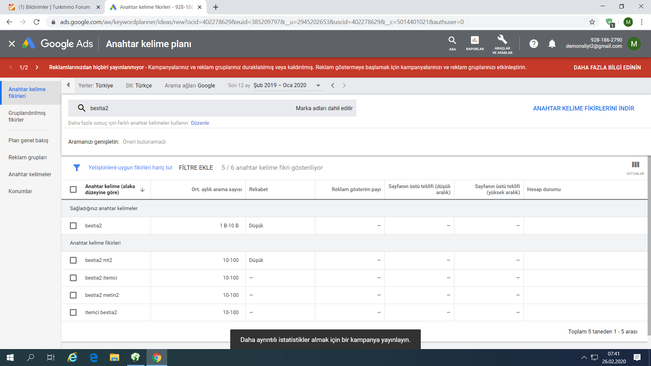Go back in browser history
The width and height of the screenshot is (651, 366).
pos(9,22)
